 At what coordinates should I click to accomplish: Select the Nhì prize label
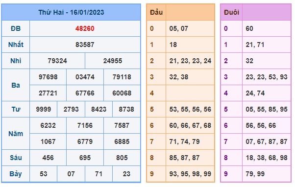(x=16, y=61)
